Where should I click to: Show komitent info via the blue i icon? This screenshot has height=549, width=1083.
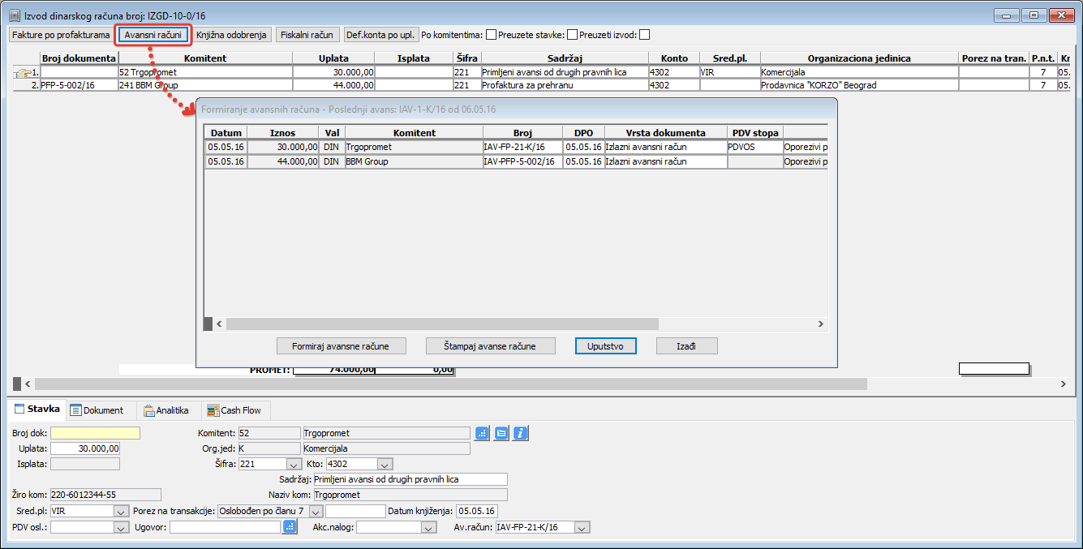521,433
